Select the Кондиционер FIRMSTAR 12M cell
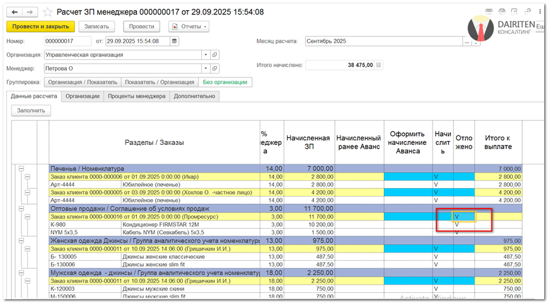This screenshot has width=548, height=303. click(190, 224)
